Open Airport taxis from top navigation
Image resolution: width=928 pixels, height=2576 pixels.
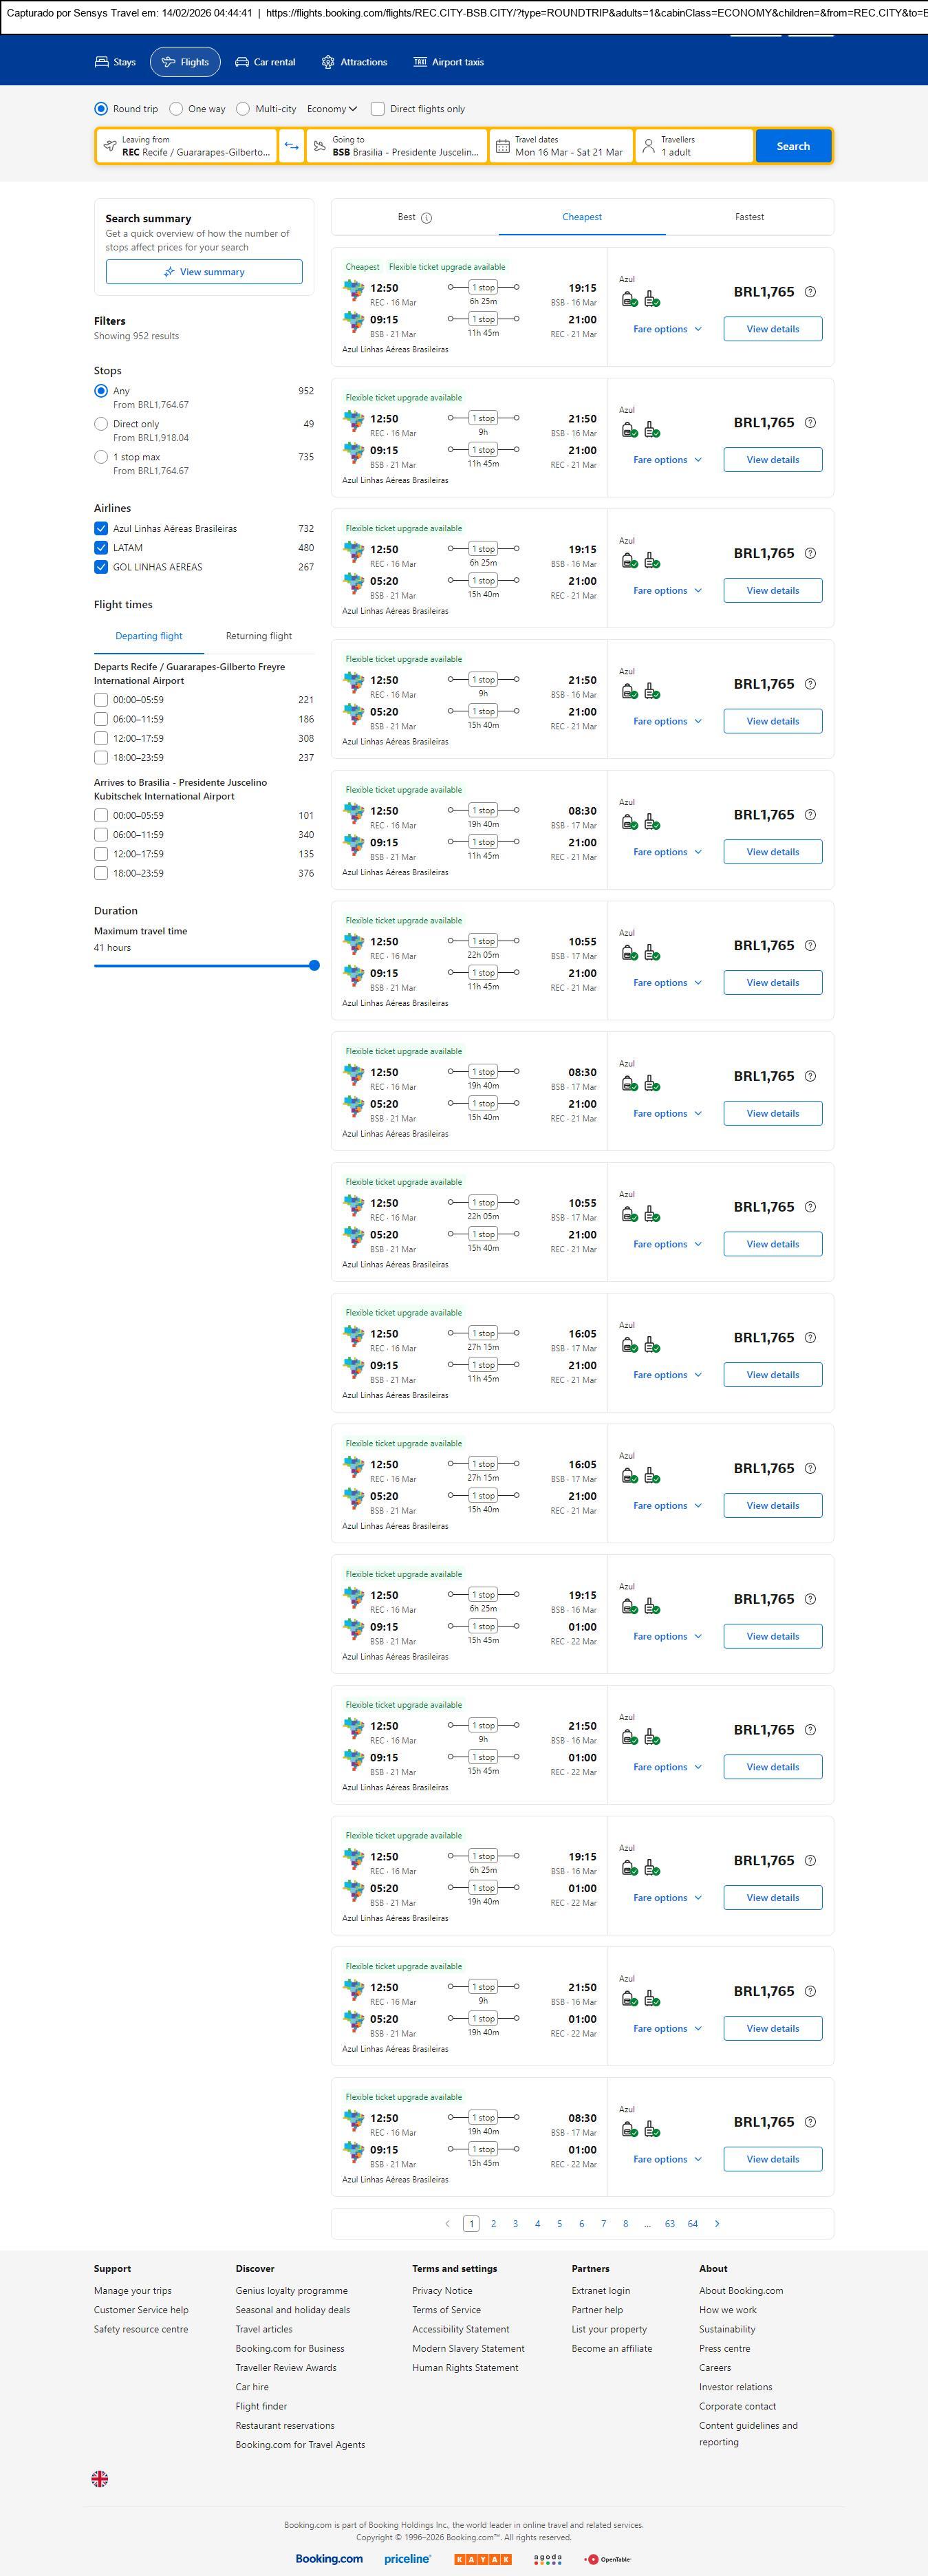coord(448,62)
